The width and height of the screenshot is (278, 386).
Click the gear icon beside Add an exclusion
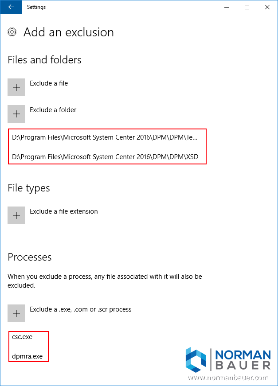pos(12,32)
